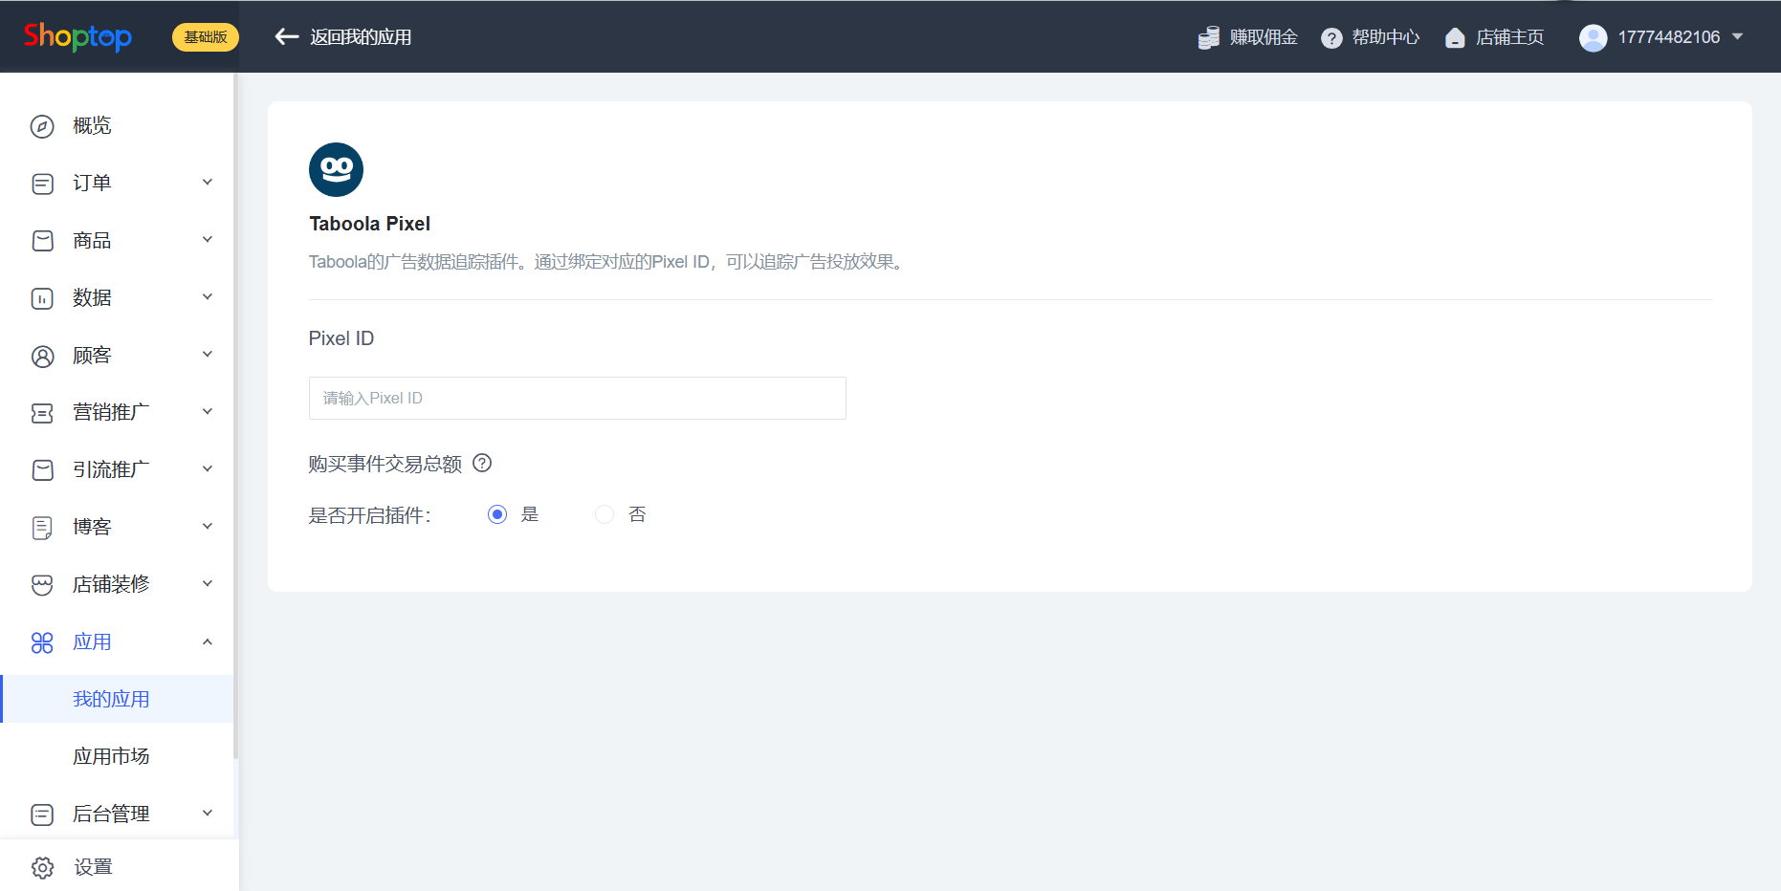Click the 帮助中心 question mark icon
The height and width of the screenshot is (891, 1781).
point(1331,38)
